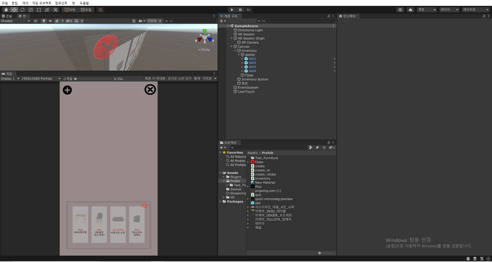Toggle scene audio in the Scene view

tap(50, 21)
